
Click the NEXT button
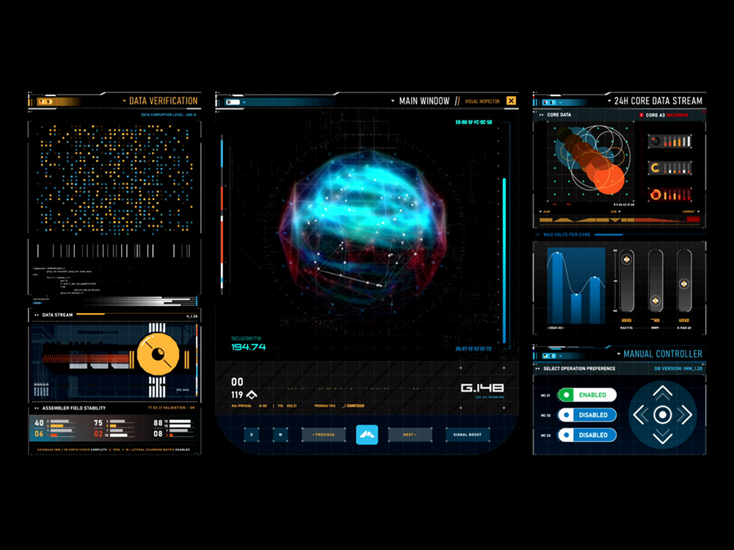click(410, 434)
